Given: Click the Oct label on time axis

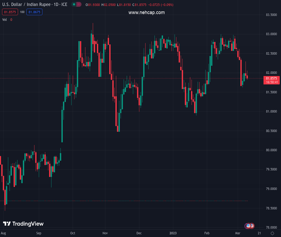Looking at the screenshot, I should tap(72, 233).
